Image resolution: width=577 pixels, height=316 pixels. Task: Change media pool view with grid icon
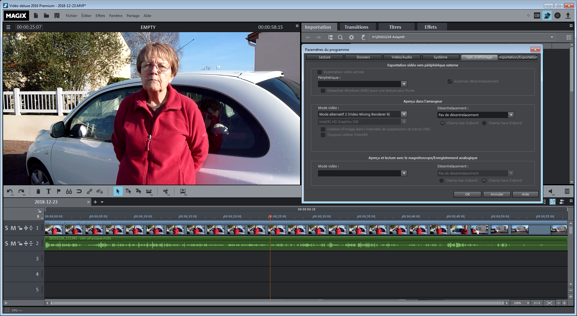point(569,37)
